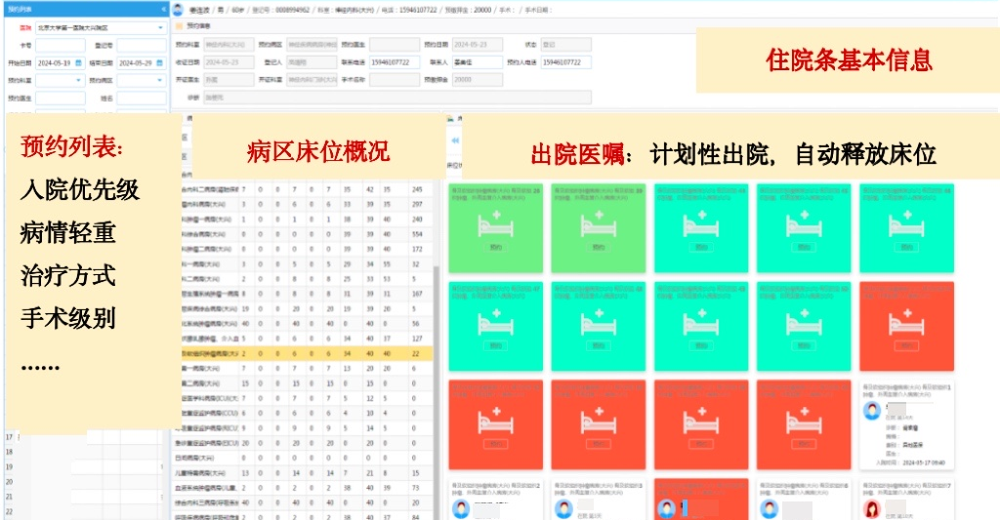This screenshot has height=520, width=1000.
Task: Click blue avatar on card admitted 2024-05-17 09:40
Action: tap(872, 411)
